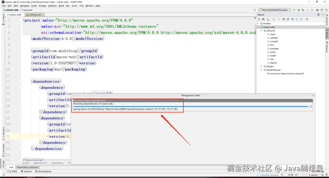Cancel the Maven resolving background task

pos(310,106)
